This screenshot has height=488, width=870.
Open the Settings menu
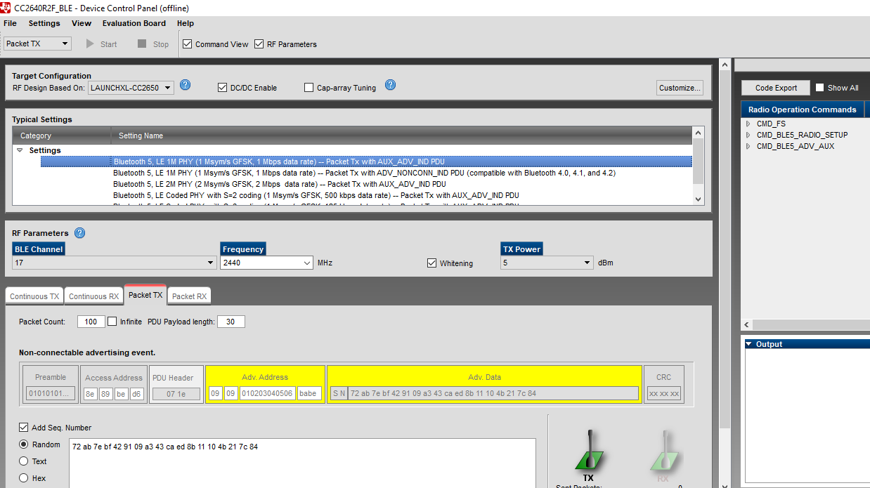(x=44, y=23)
